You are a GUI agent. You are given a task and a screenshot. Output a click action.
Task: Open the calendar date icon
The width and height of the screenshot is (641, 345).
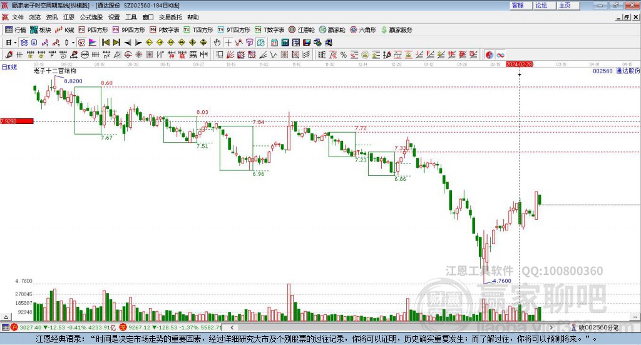click(x=274, y=43)
